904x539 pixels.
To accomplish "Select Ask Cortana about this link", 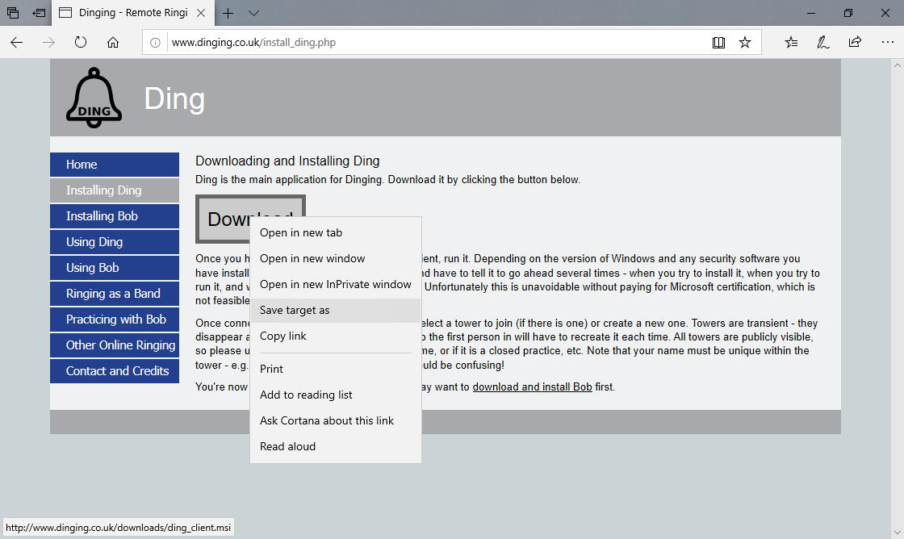I will tap(336, 421).
